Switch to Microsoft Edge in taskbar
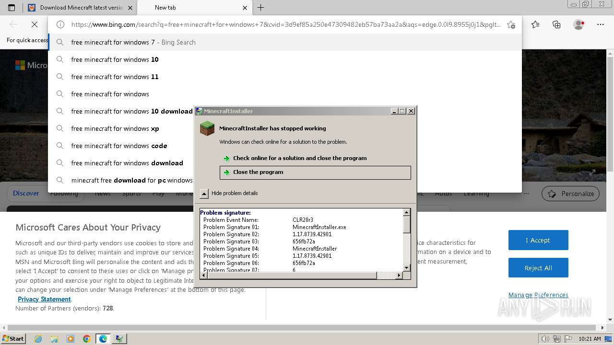Screen dimensions: 614x345 103,339
